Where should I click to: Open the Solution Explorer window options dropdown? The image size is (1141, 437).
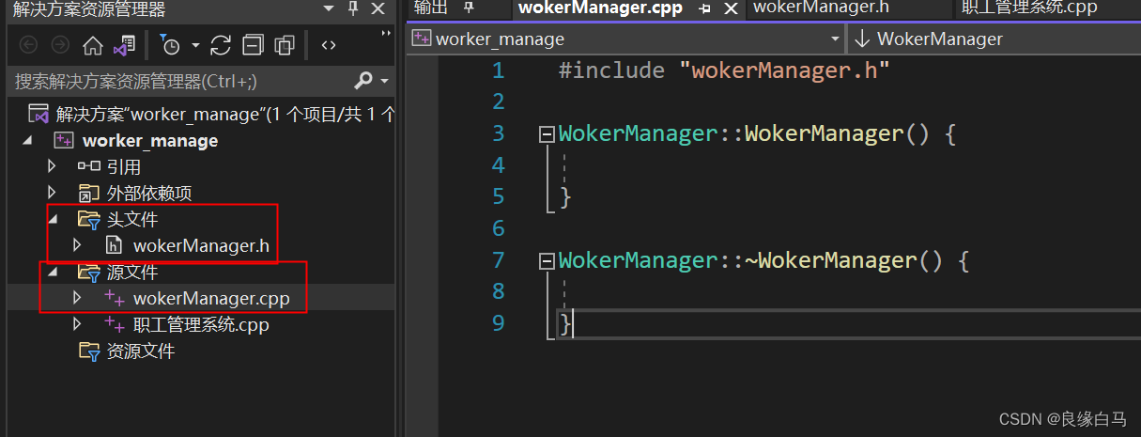pyautogui.click(x=328, y=9)
